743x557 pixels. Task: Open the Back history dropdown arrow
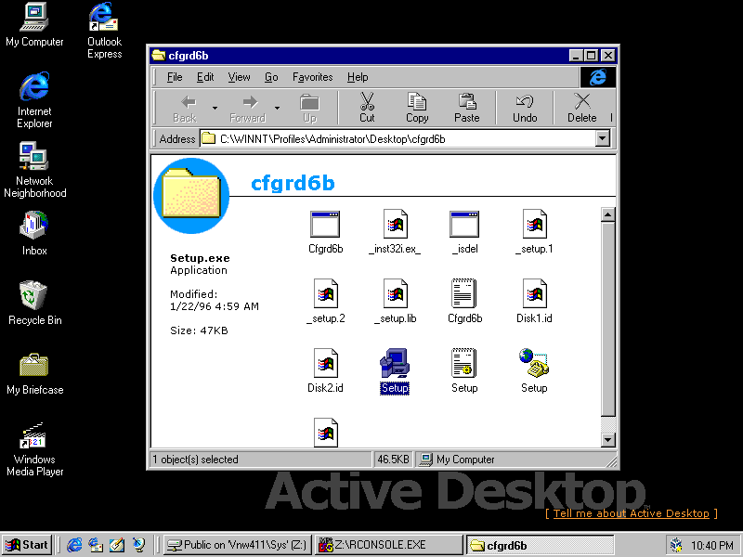215,108
